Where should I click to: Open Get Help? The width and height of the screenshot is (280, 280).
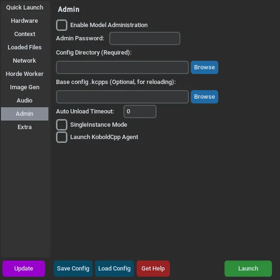coord(153,269)
